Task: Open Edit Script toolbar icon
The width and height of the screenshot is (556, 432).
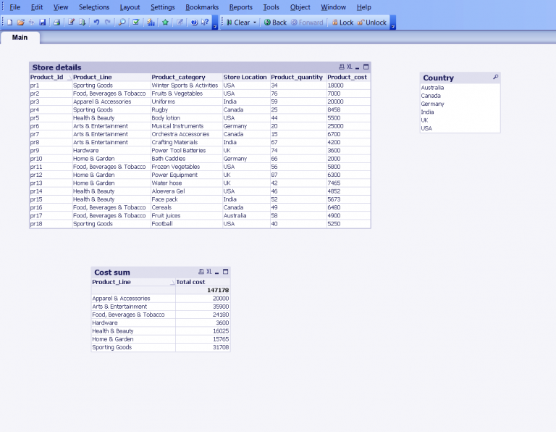Action: tap(71, 22)
